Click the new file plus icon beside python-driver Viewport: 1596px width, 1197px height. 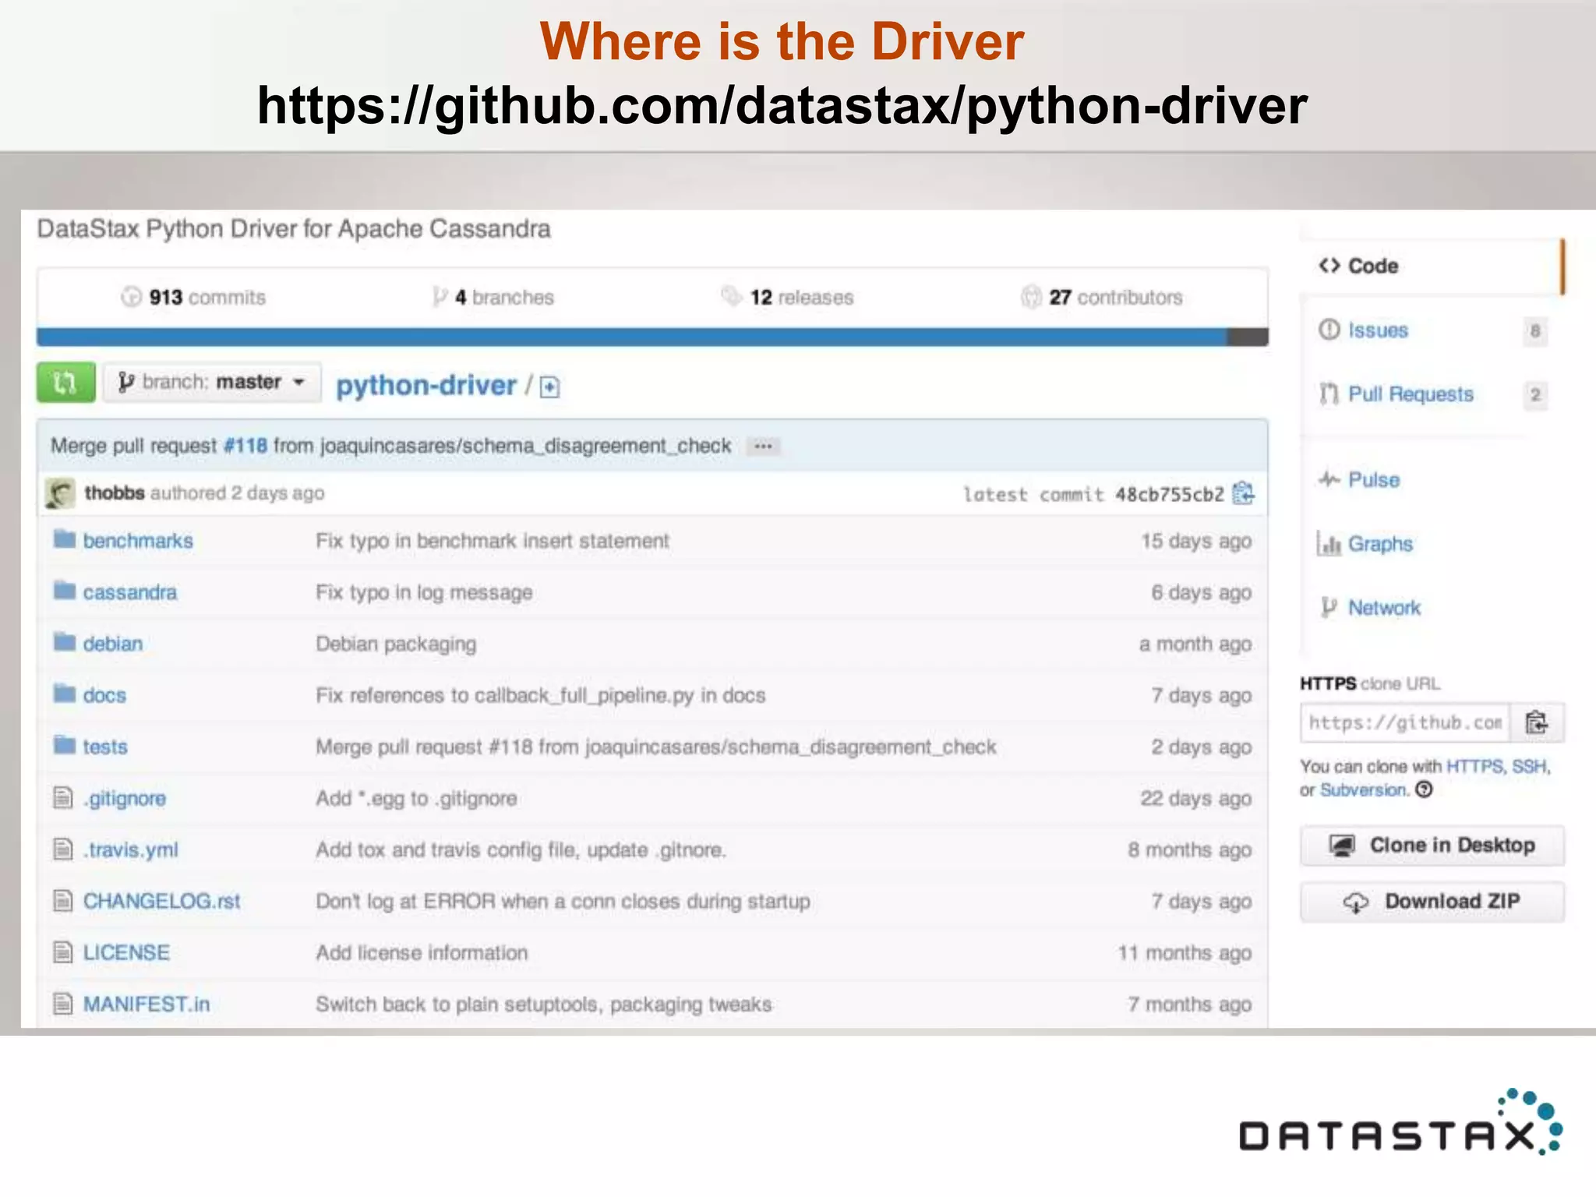549,387
